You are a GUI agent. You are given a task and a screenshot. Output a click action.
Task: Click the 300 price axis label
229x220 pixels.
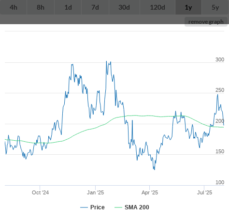[220, 59]
